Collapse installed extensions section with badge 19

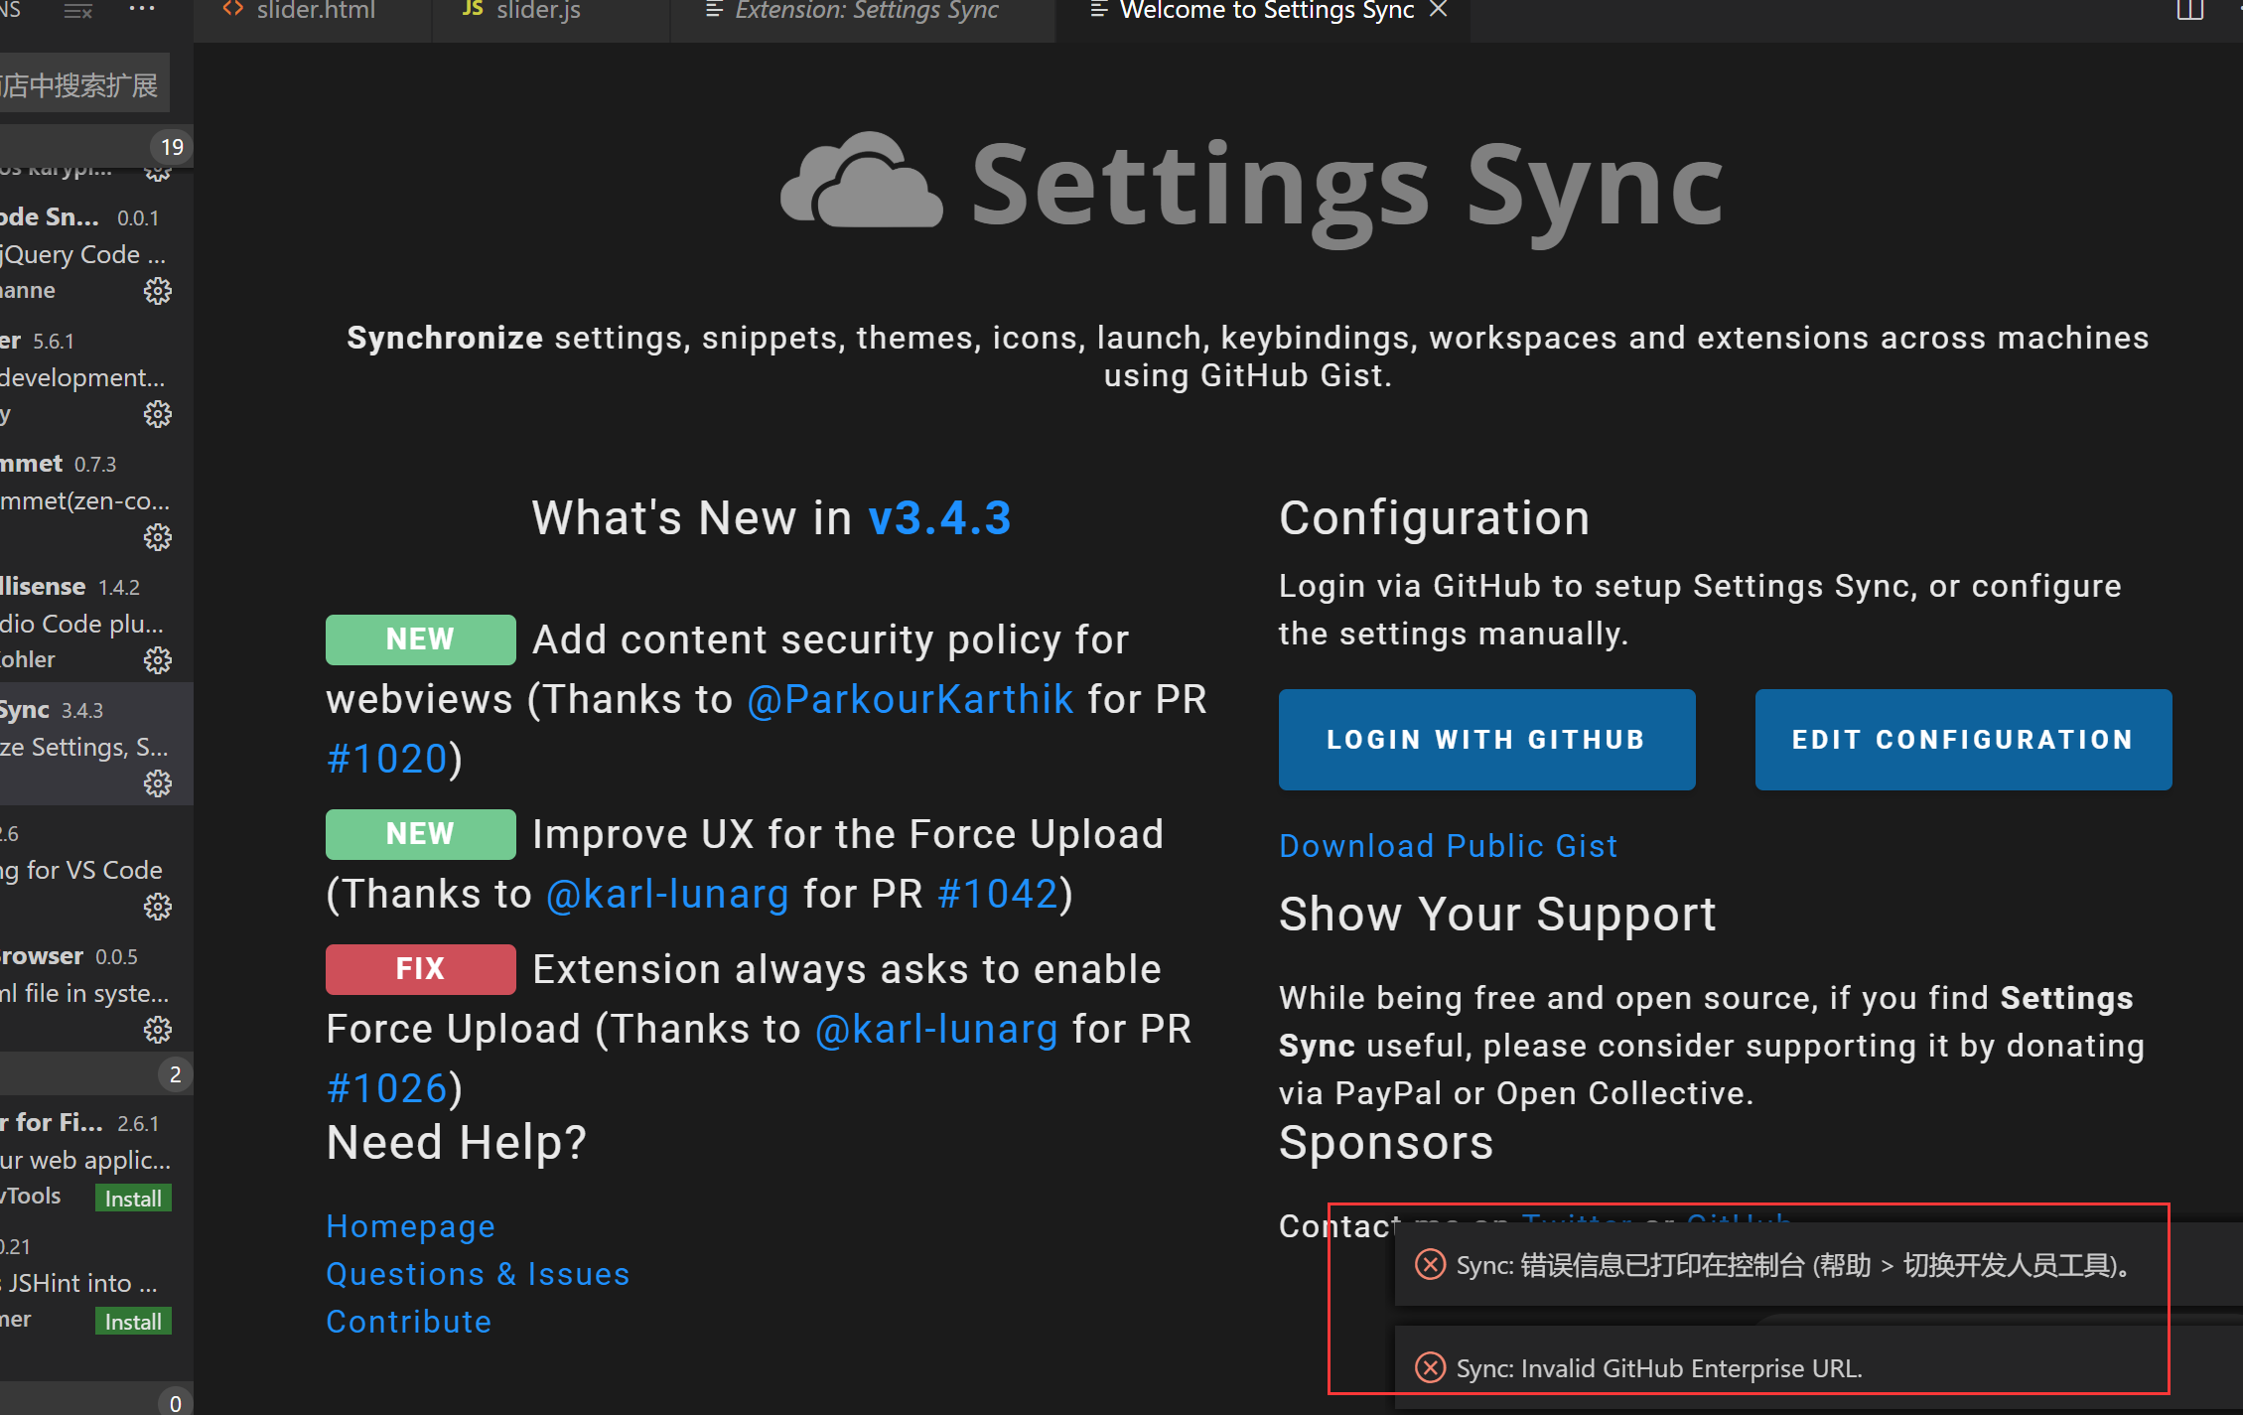[96, 147]
